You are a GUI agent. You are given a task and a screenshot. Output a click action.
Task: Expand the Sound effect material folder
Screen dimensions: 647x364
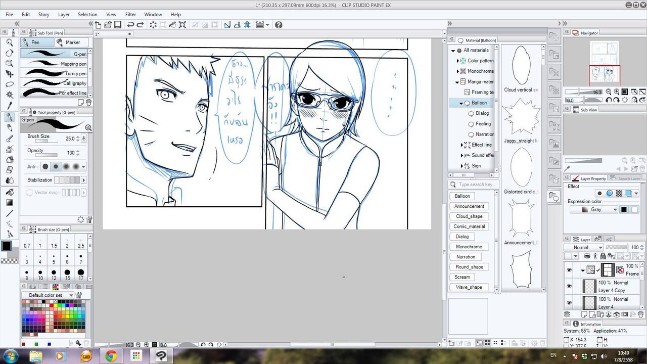tap(462, 156)
